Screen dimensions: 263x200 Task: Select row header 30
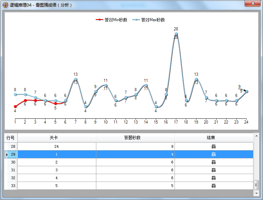point(11,162)
